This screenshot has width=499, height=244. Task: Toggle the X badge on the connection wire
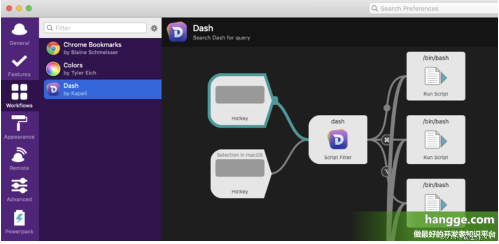pos(386,139)
